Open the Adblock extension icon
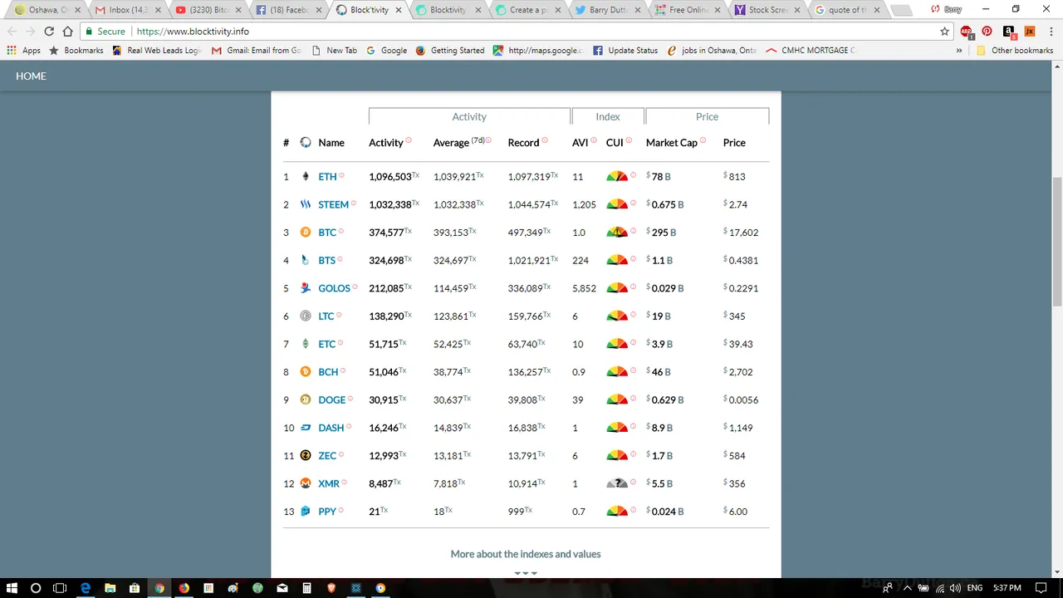 [967, 32]
